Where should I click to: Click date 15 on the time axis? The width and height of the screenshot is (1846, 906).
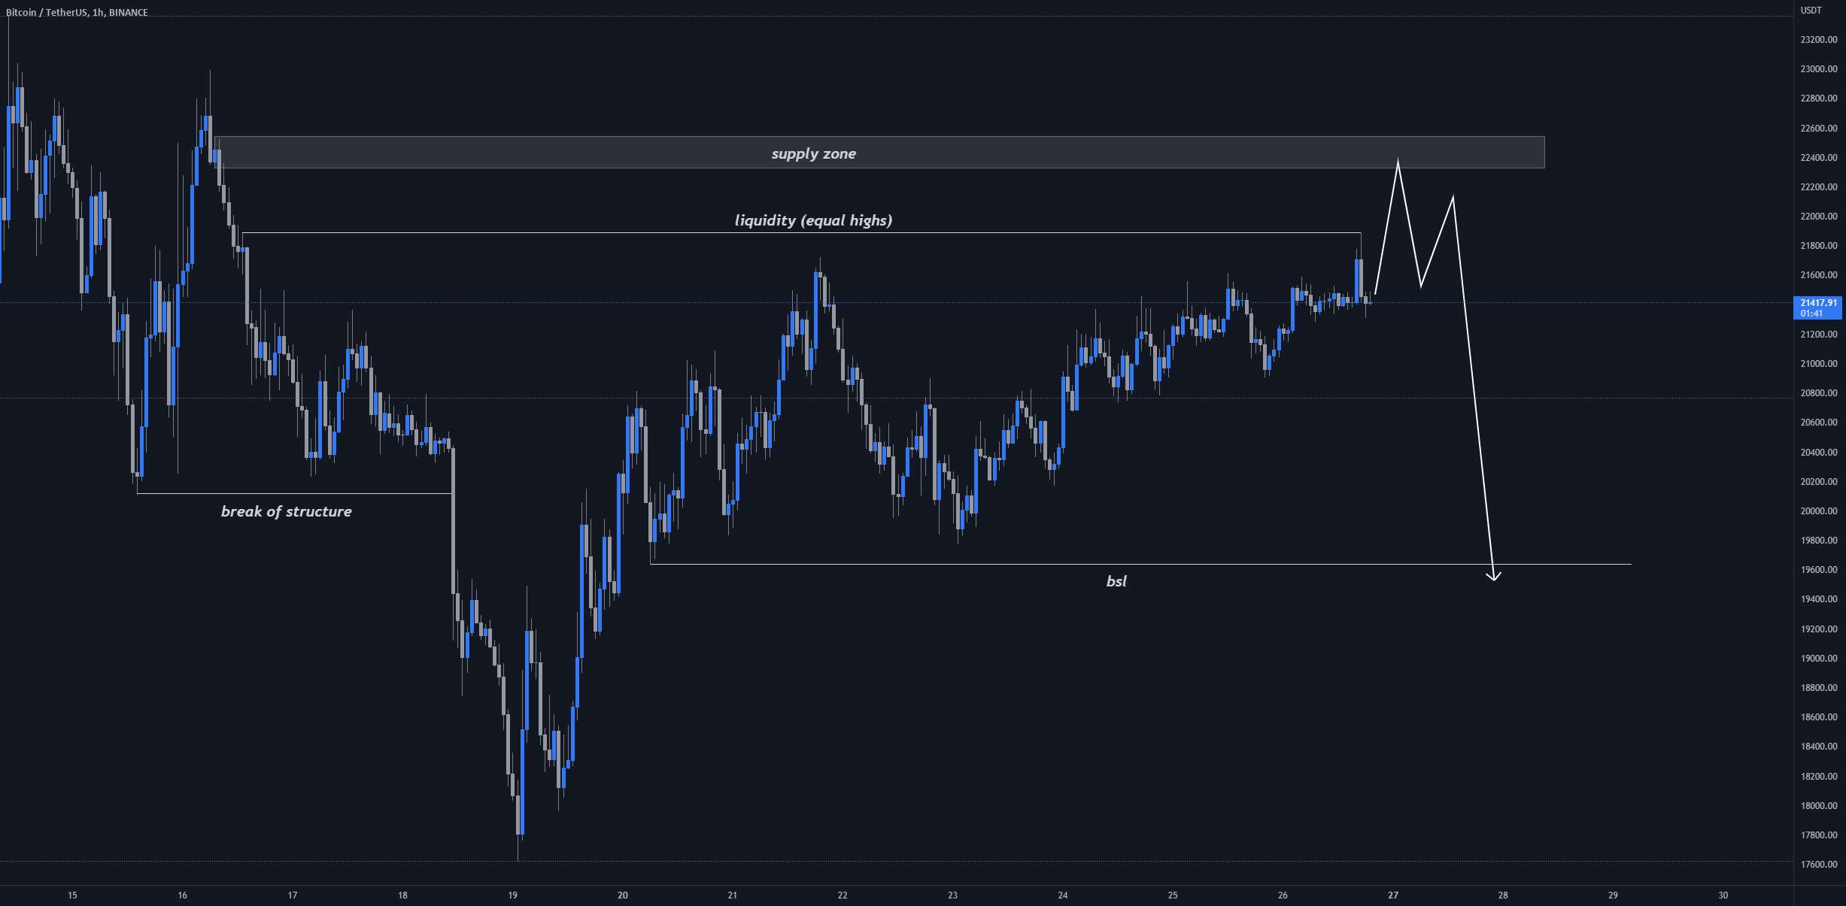(x=72, y=895)
